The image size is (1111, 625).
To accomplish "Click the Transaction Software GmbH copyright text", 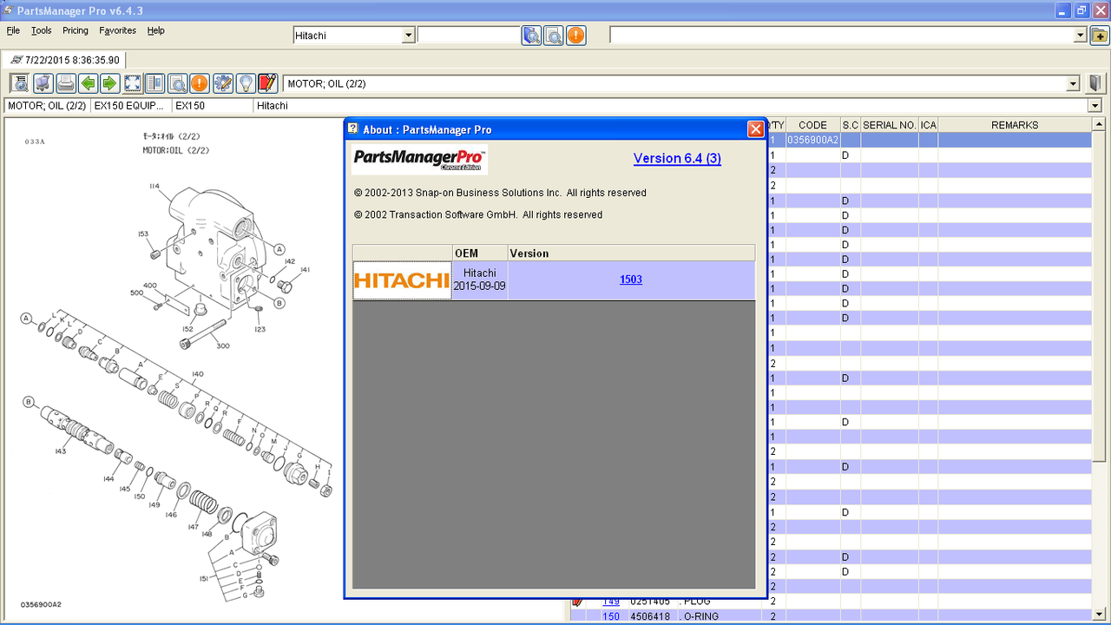I will [478, 214].
